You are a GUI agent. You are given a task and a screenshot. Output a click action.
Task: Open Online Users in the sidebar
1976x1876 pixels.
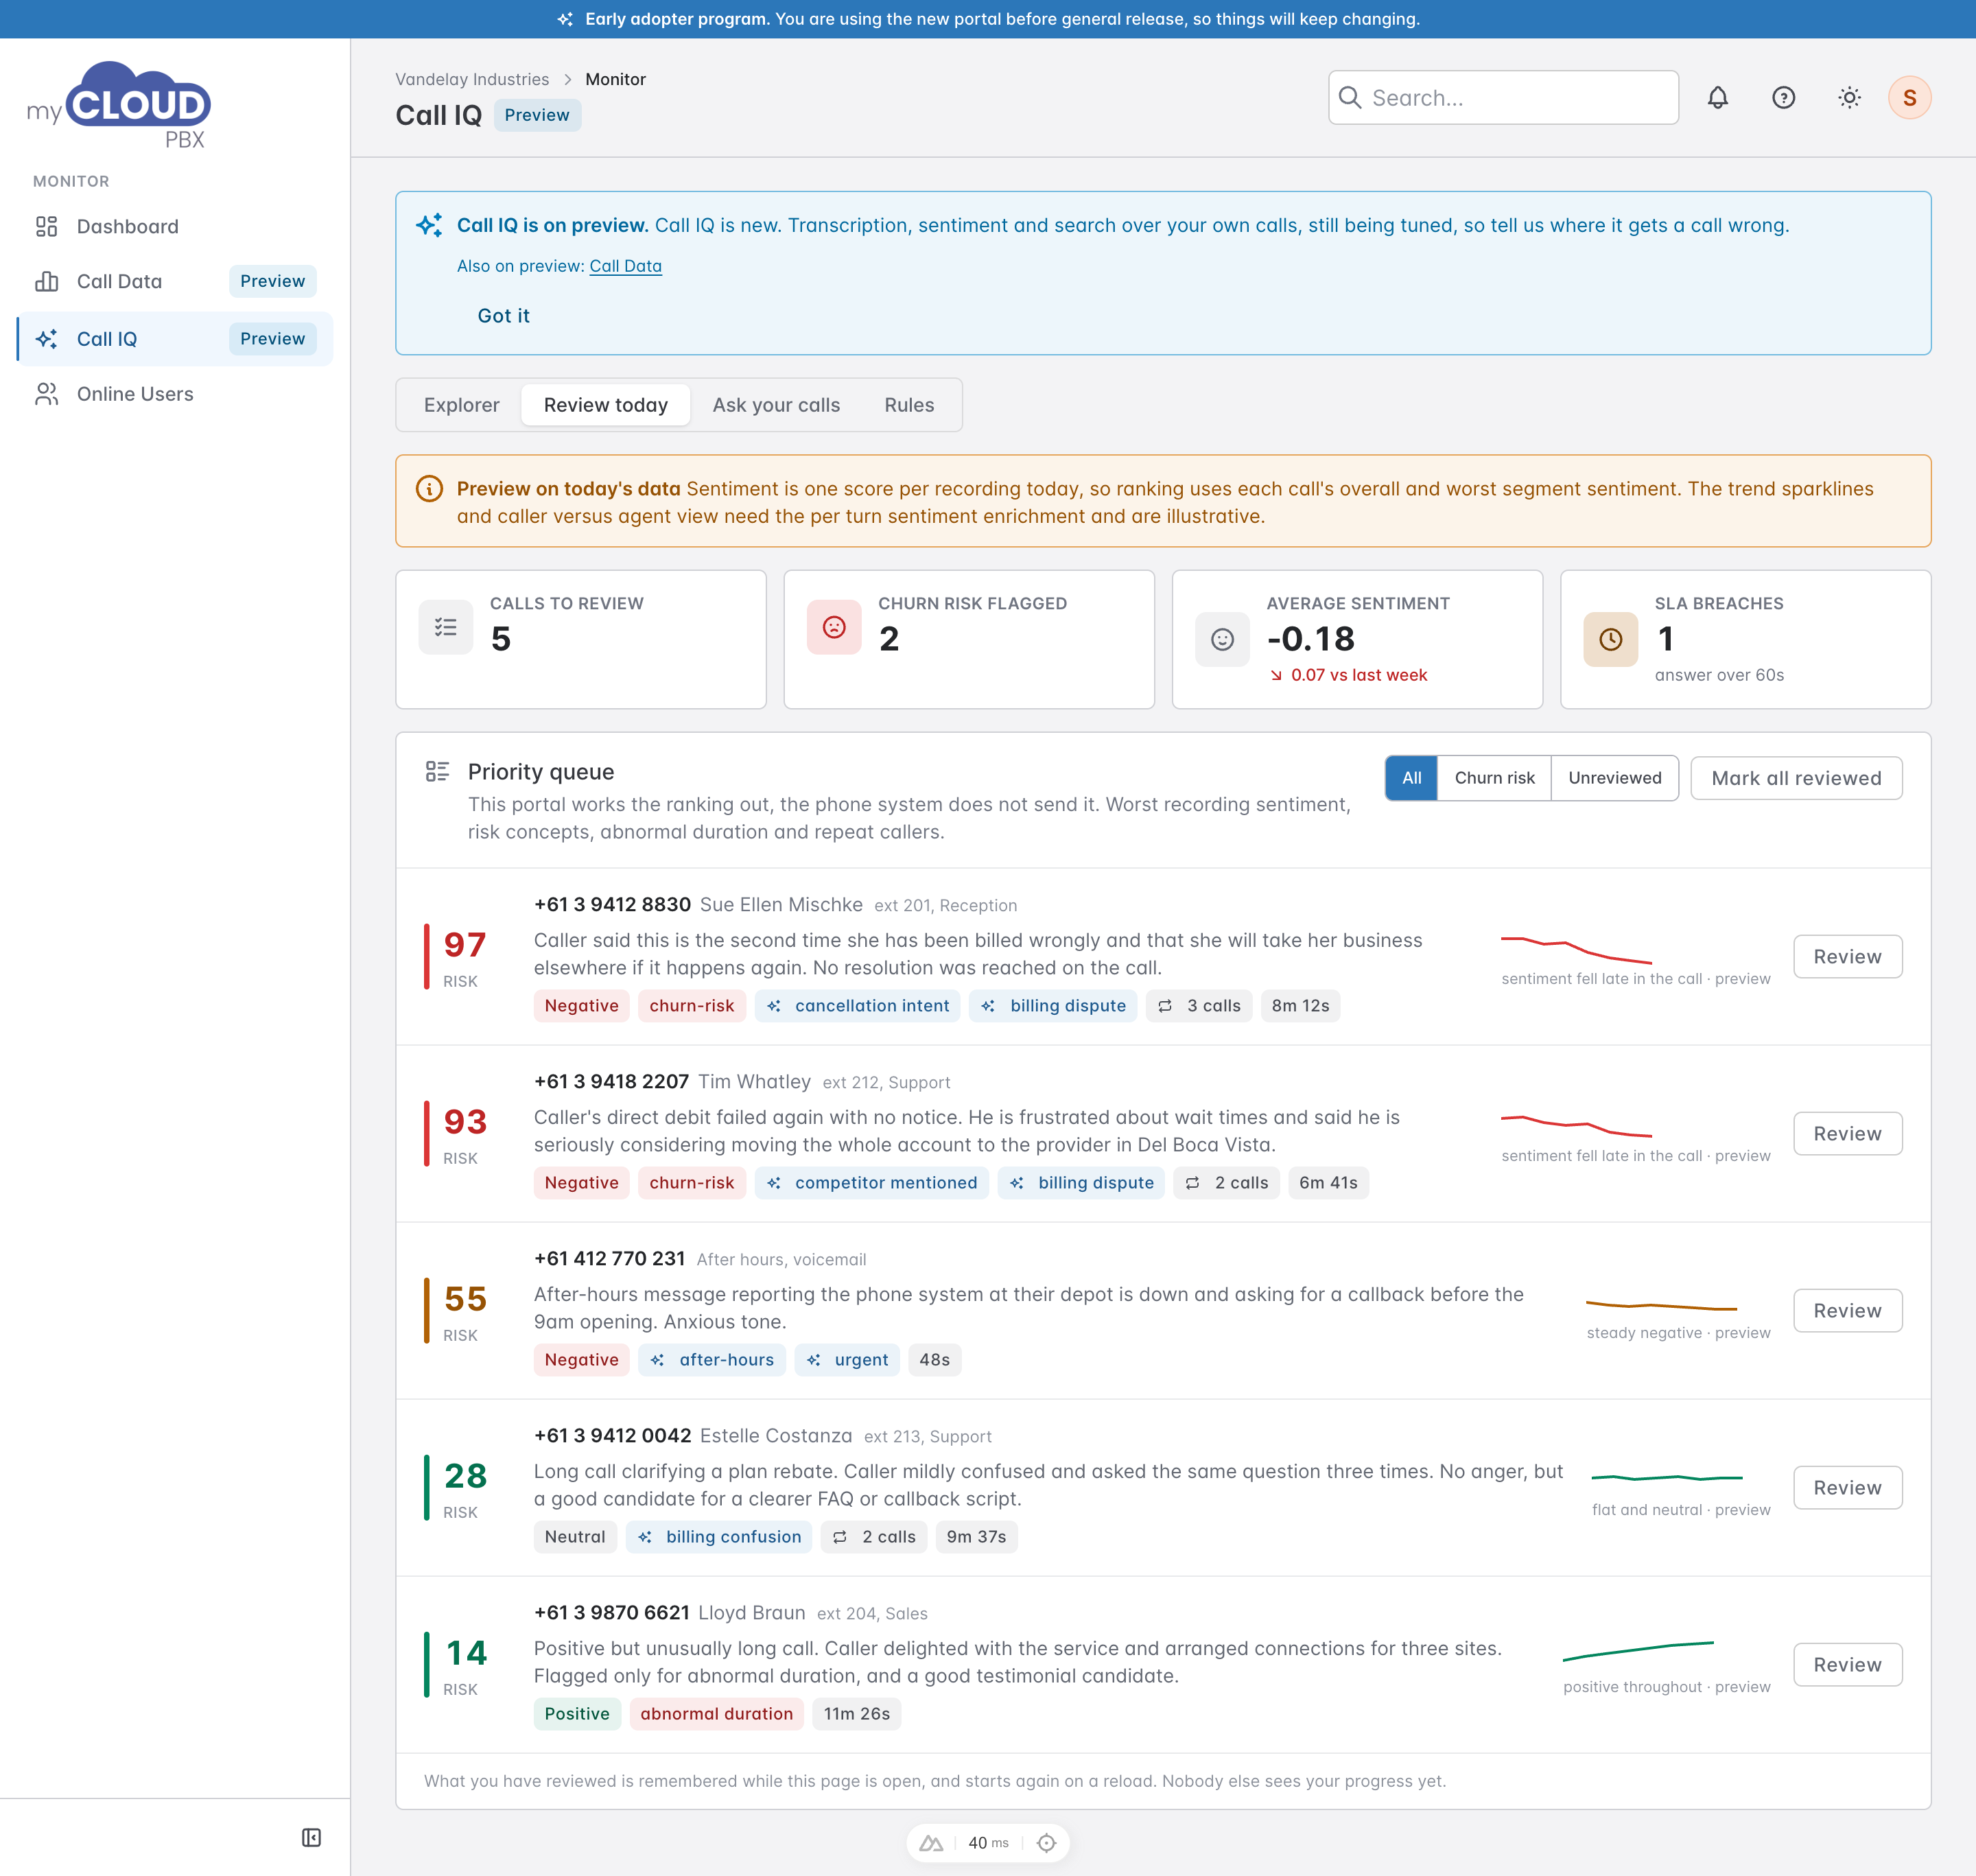click(175, 394)
